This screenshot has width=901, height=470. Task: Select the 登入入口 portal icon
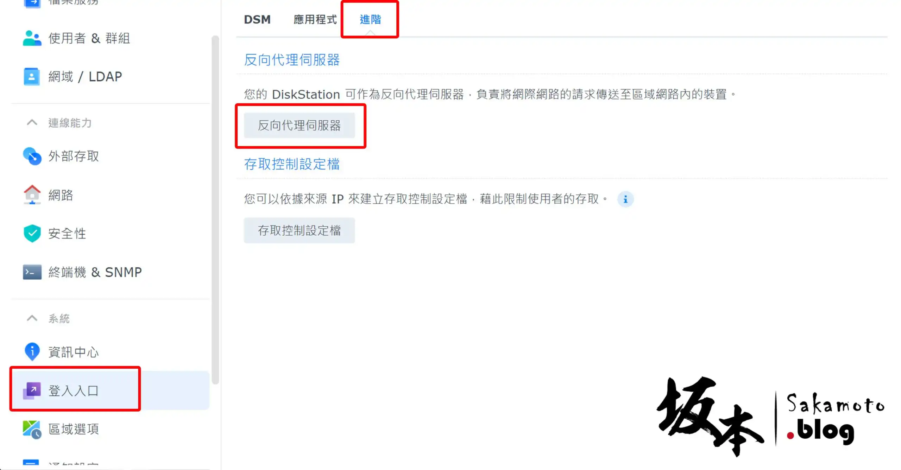pyautogui.click(x=32, y=390)
